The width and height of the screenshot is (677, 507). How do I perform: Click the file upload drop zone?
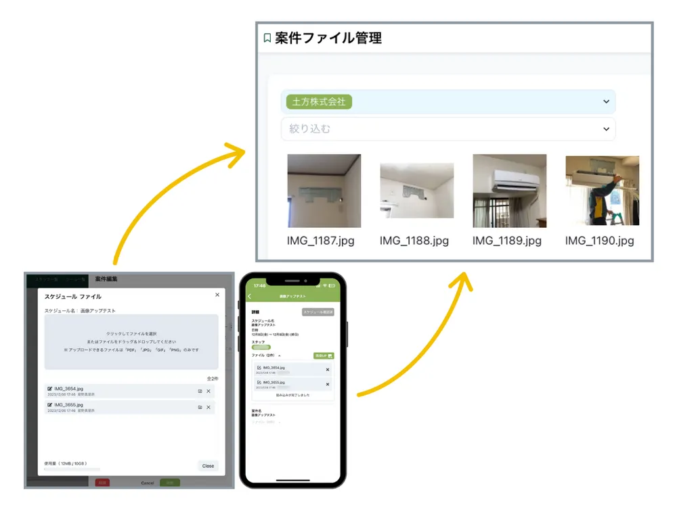(131, 342)
